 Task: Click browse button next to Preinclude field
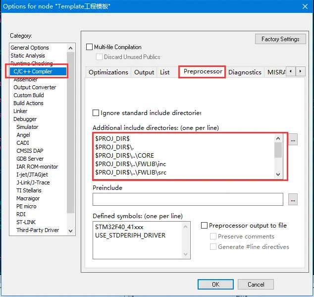pos(293,199)
